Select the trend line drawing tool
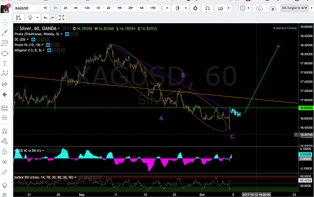Viewport: 314px width, 197px height. [5, 33]
